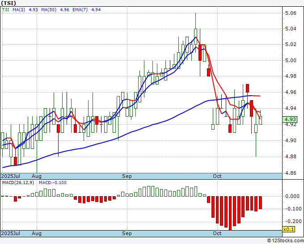Click the 5.00 price axis label
Image resolution: width=304 pixels, height=244 pixels.
(291, 60)
